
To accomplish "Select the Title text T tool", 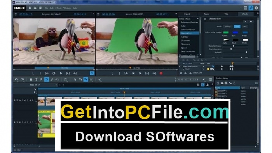I will coord(36,80).
